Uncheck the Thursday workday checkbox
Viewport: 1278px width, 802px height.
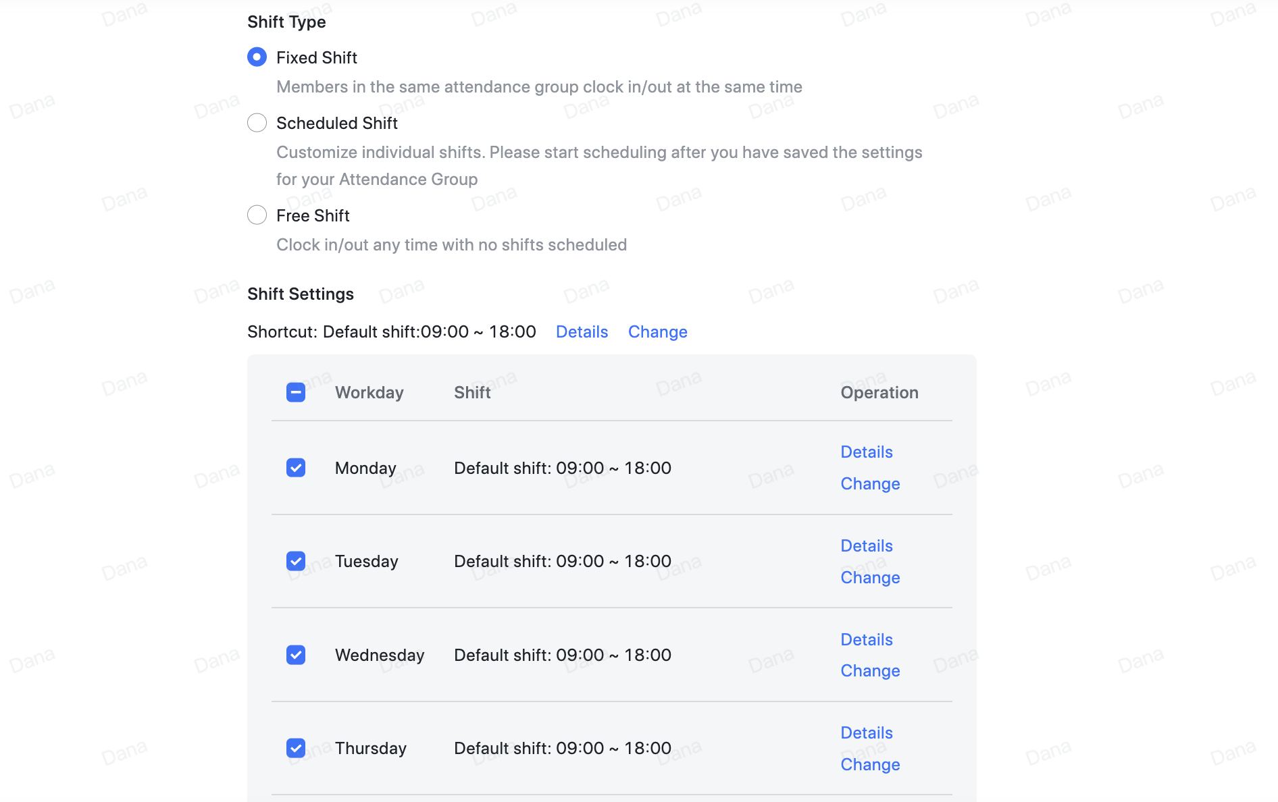pos(296,748)
